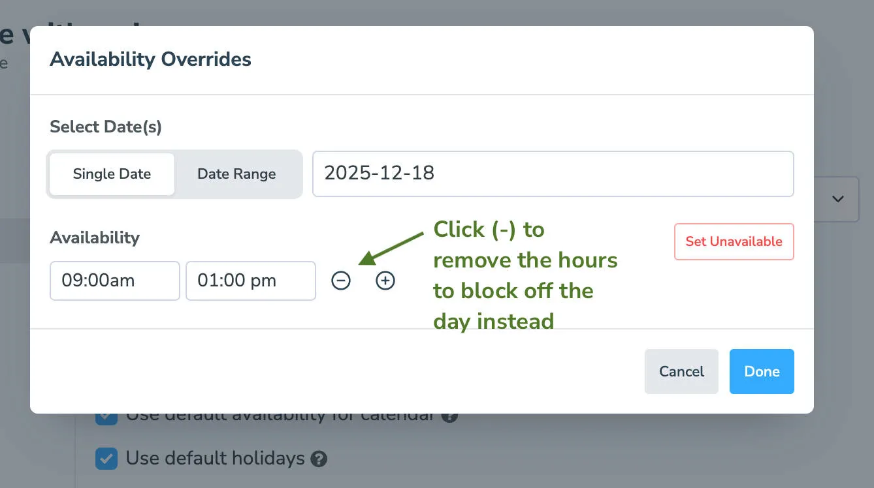
Task: Switch to the Date Range tab
Action: 236,174
